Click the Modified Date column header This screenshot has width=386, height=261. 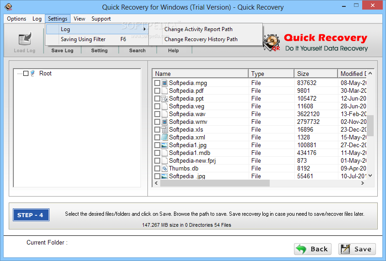353,74
